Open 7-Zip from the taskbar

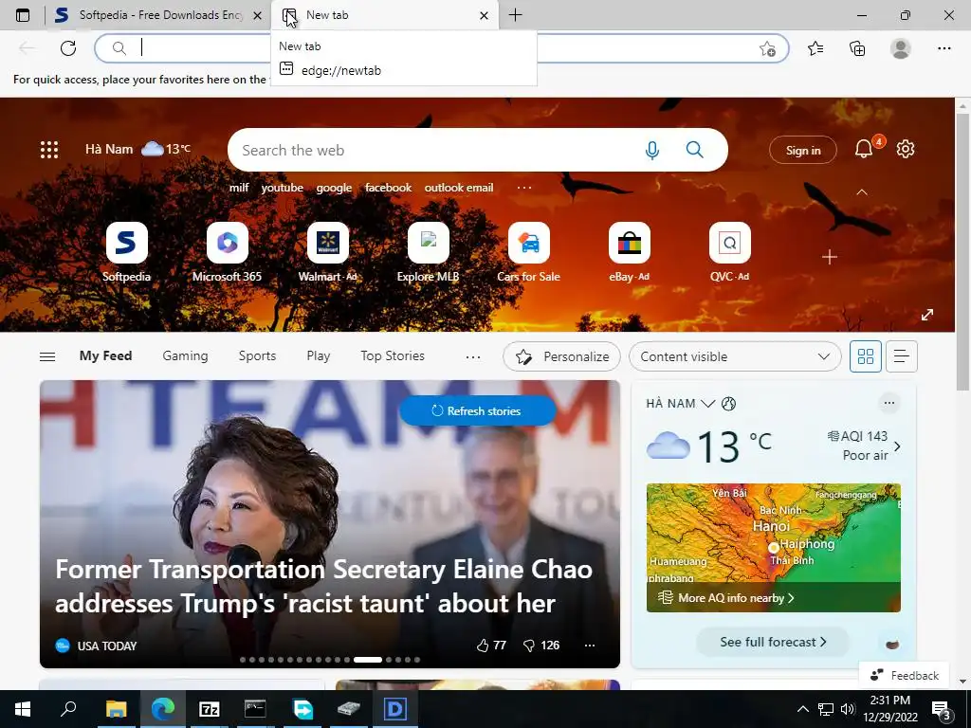[210, 709]
